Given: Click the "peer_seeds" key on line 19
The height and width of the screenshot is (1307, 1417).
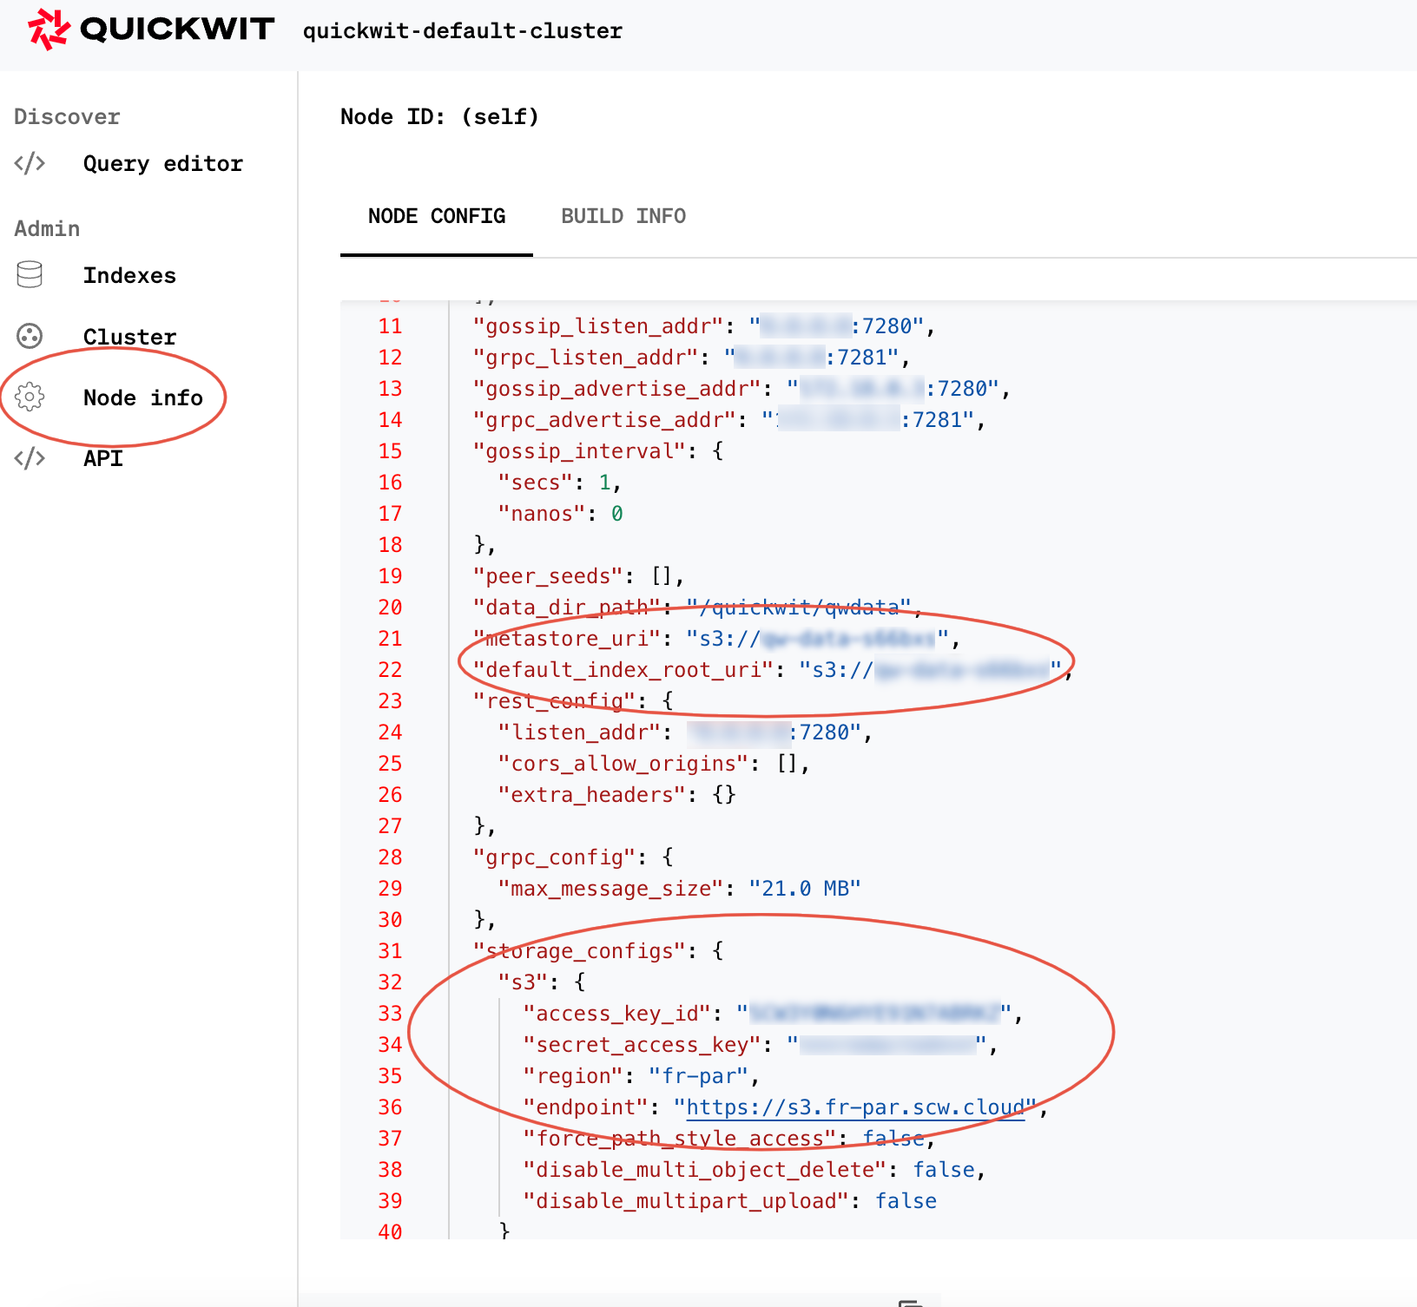Looking at the screenshot, I should [548, 576].
